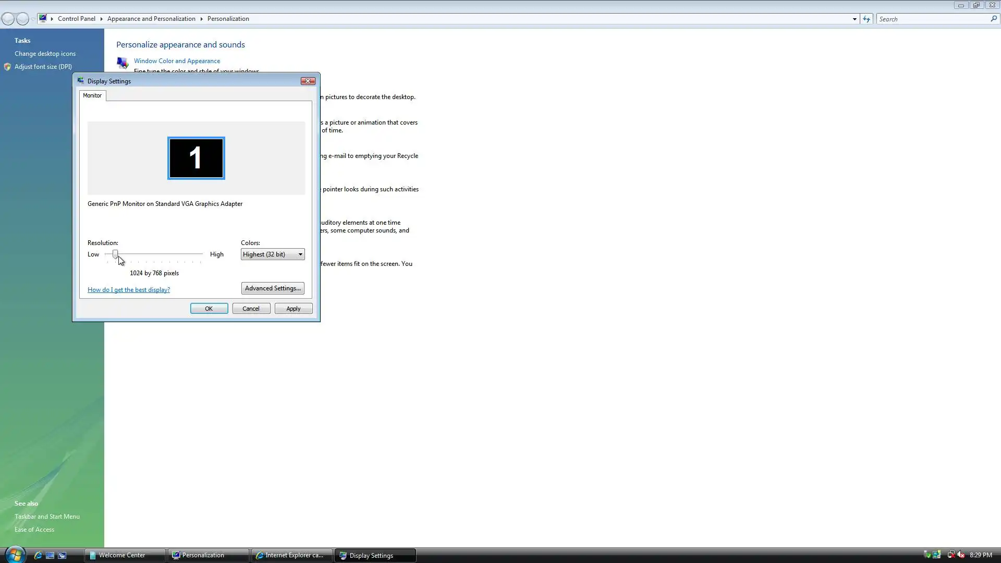Open the Colors dropdown
This screenshot has height=563, width=1001.
tap(273, 254)
